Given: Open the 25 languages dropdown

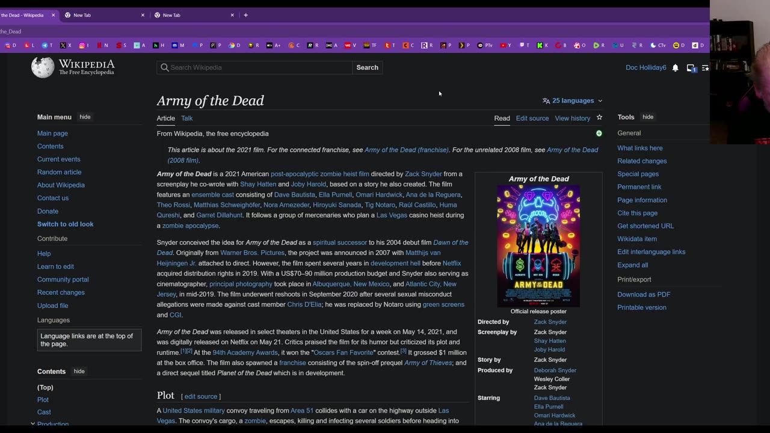Looking at the screenshot, I should pos(572,100).
